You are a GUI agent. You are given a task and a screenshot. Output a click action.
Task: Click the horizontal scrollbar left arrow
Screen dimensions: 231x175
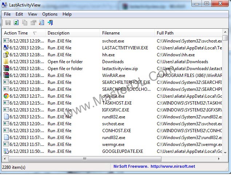pyautogui.click(x=5, y=159)
